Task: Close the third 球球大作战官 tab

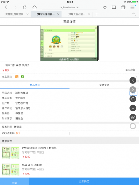Action: (89, 14)
